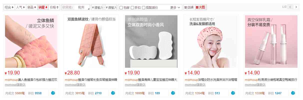Image resolution: width=303 pixels, height=100 pixels.
Task: Click the Wangwang chat icon for the ¥19.90 bath glove
Action: pyautogui.click(x=53, y=93)
